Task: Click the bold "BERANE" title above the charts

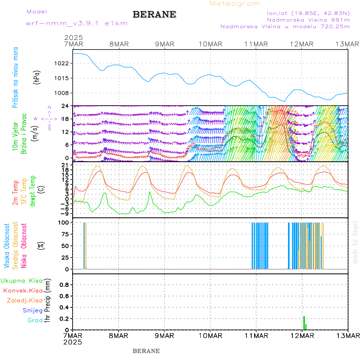Action: pyautogui.click(x=154, y=15)
